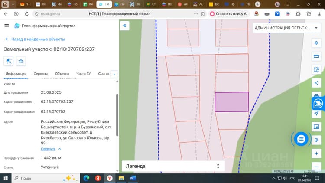The height and width of the screenshot is (183, 325).
Task: Open the assistant bubble icon at right edge
Action: (x=318, y=103)
